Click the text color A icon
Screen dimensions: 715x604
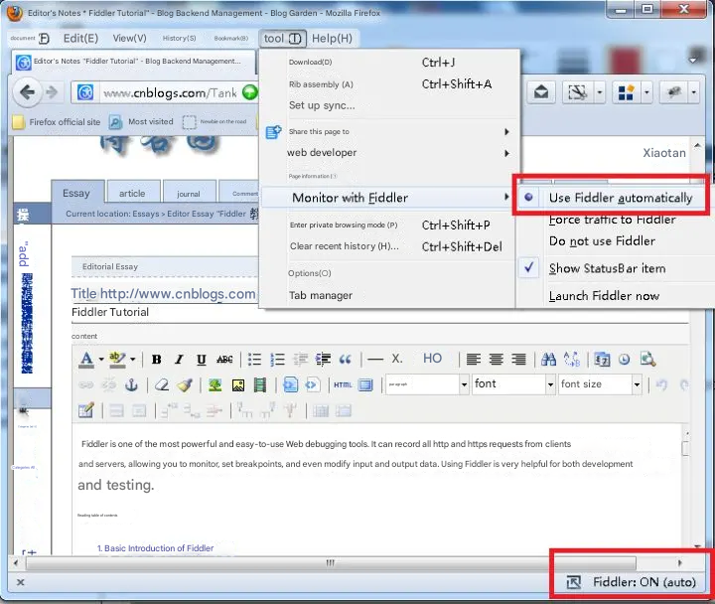pyautogui.click(x=86, y=360)
